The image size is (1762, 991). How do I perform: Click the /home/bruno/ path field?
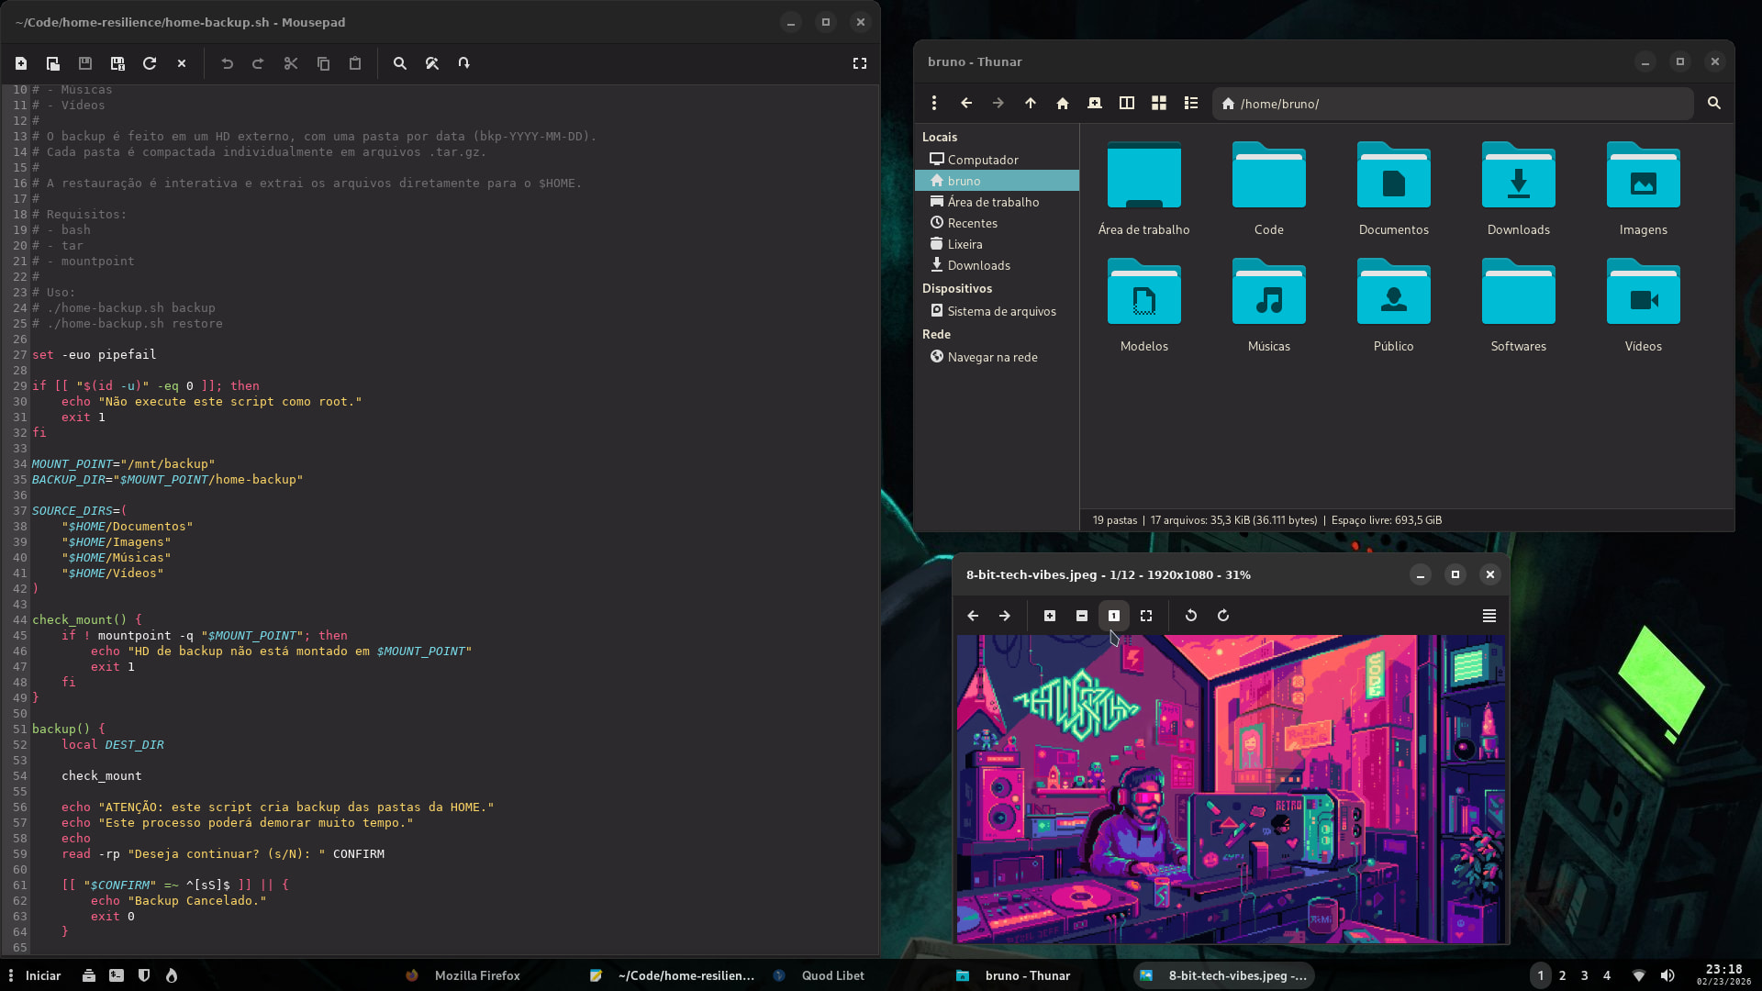pos(1459,104)
